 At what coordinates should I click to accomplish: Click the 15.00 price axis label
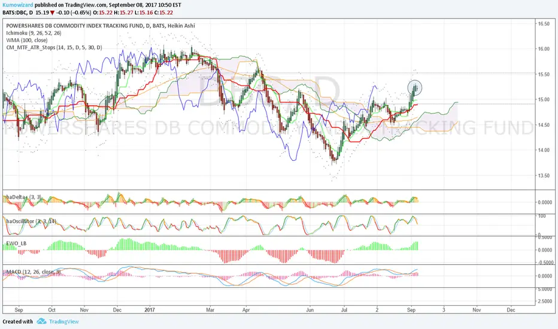(x=544, y=99)
